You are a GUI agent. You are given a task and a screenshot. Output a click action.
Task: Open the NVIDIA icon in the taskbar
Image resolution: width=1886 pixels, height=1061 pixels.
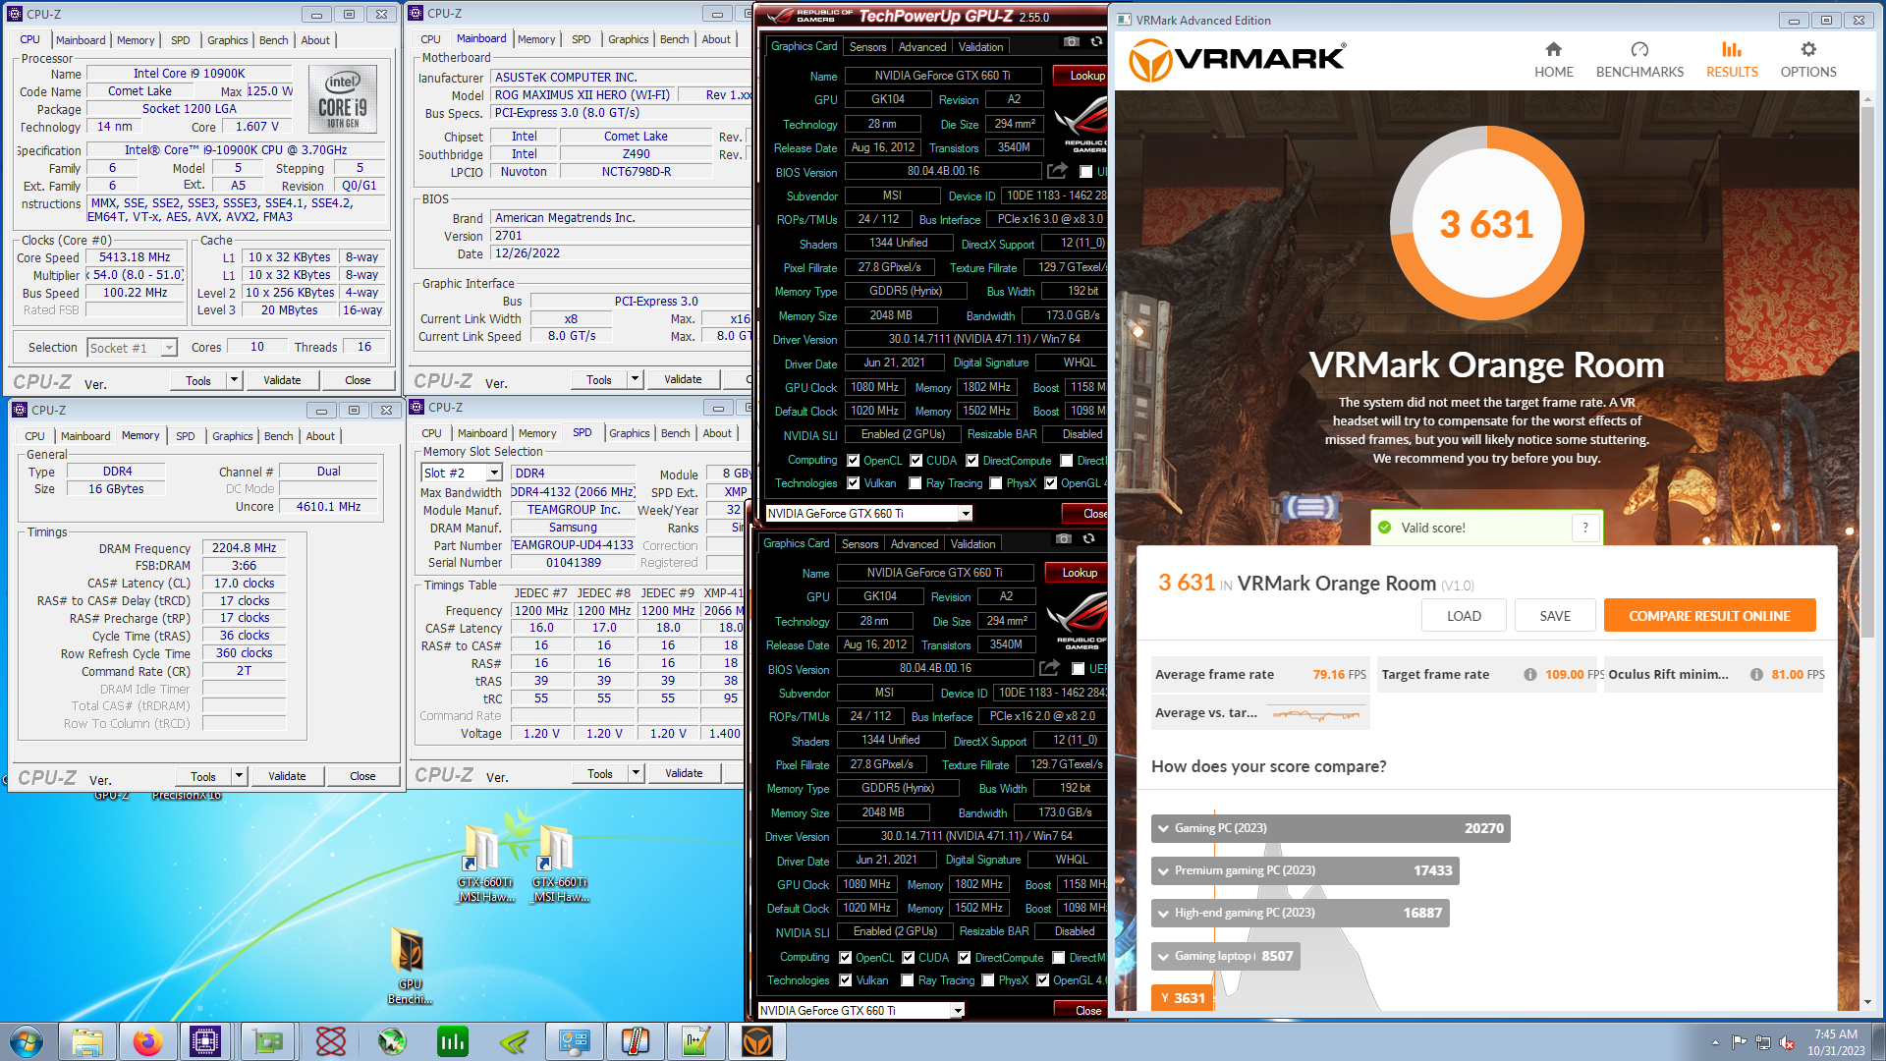514,1041
